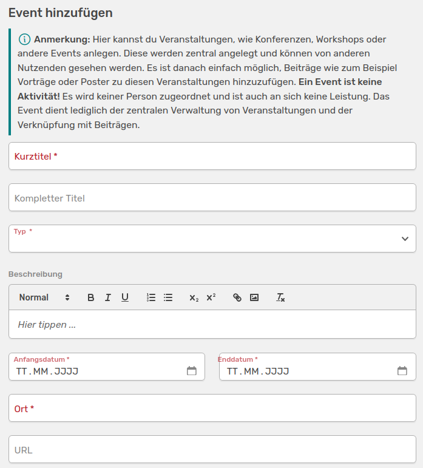Image resolution: width=423 pixels, height=468 pixels.
Task: Click into the Kompletter Titel field
Action: point(212,197)
